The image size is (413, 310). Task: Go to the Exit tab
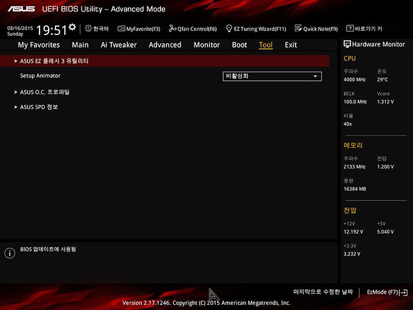click(x=291, y=45)
